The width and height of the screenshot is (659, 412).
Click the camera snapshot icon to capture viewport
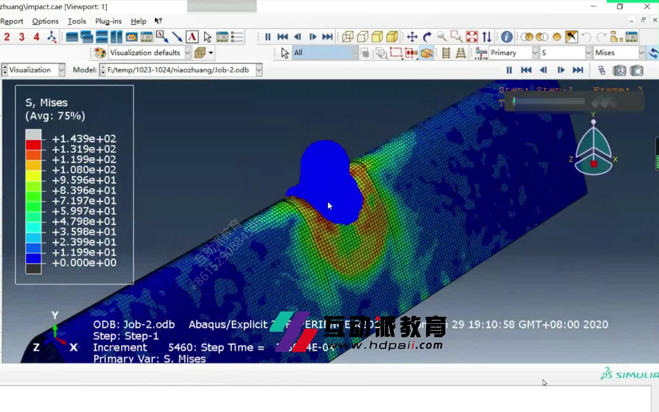(637, 70)
